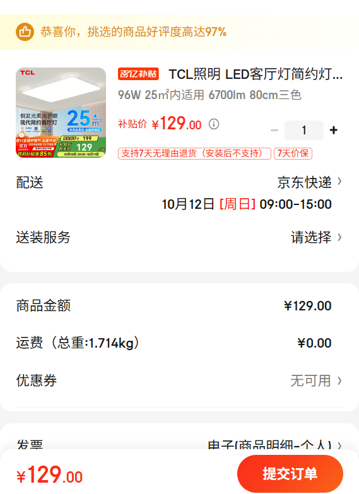Screen dimensions: 359x494
Task: Select the 送装服务 row label
Action: click(43, 237)
